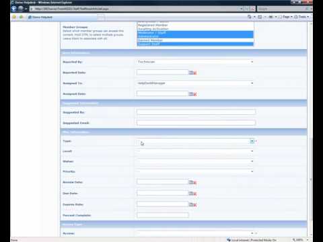Click the Refresh button beside address bar

(x=247, y=9)
